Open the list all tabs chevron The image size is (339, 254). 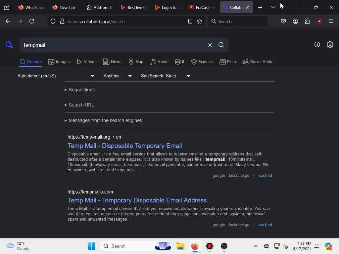pos(273,7)
